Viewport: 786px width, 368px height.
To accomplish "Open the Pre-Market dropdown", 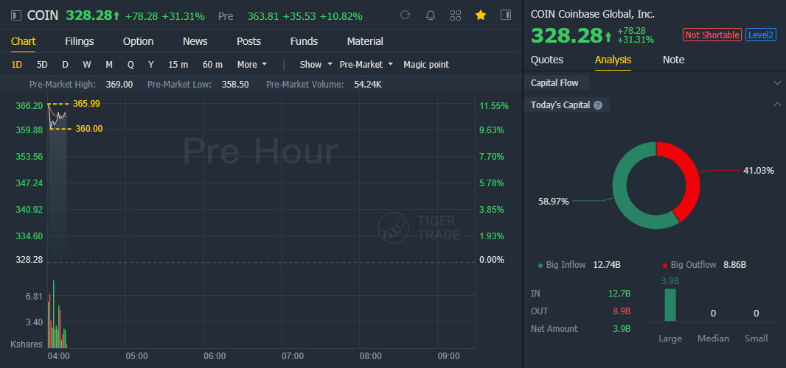I will pos(366,65).
